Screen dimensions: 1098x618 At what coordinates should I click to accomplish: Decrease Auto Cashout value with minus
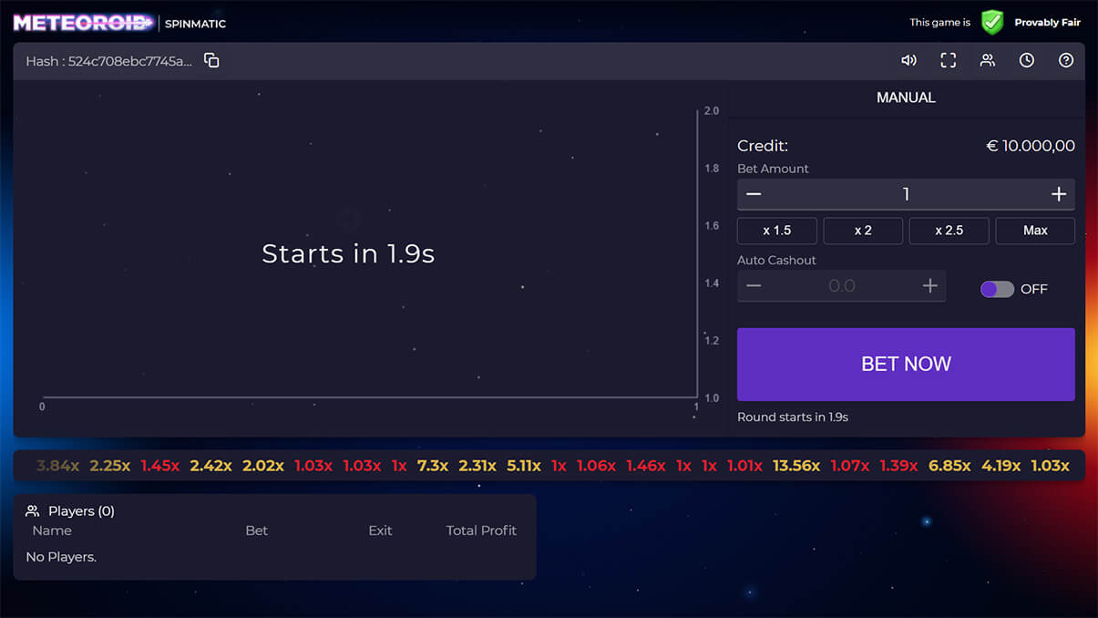(x=754, y=286)
